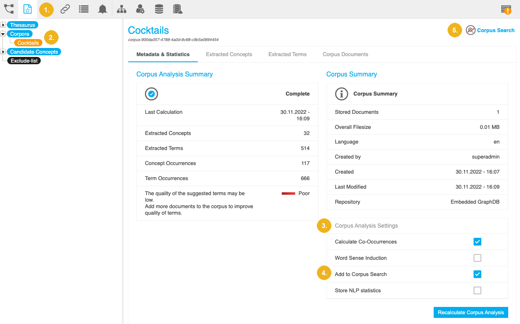Viewport: 520px width, 324px height.
Task: Collapse the Corpora tree node
Action: click(x=3, y=34)
